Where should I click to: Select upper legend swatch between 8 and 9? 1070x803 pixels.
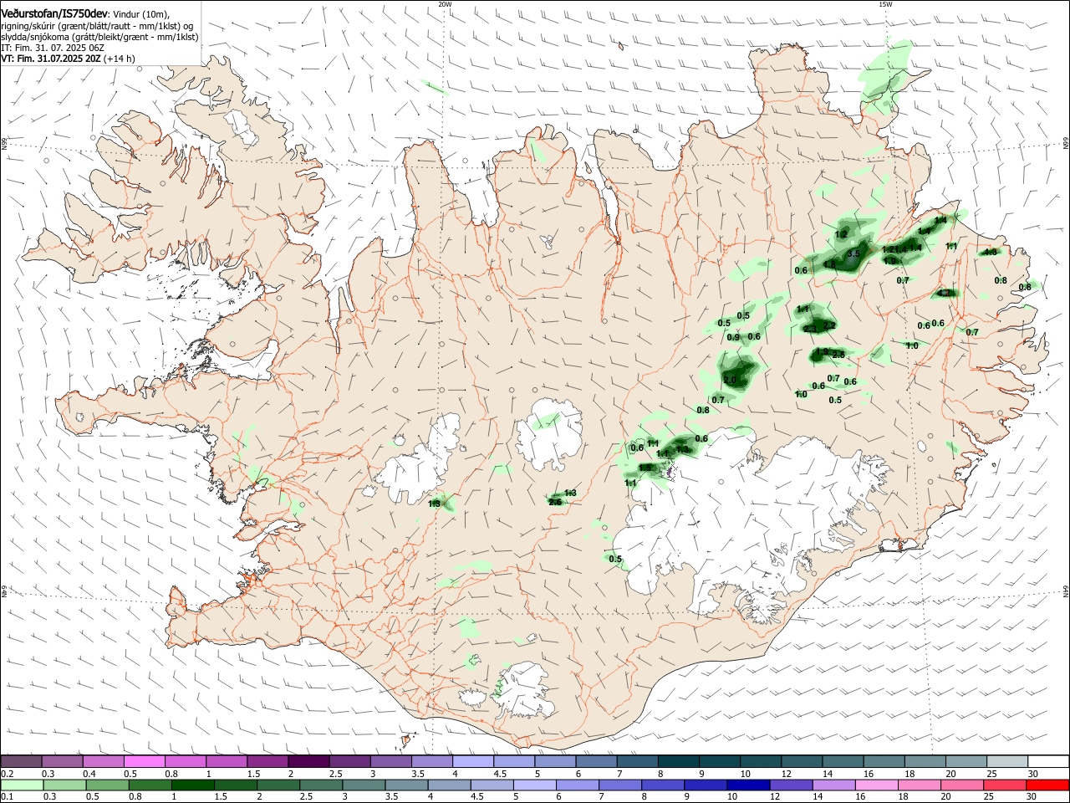pos(677,762)
